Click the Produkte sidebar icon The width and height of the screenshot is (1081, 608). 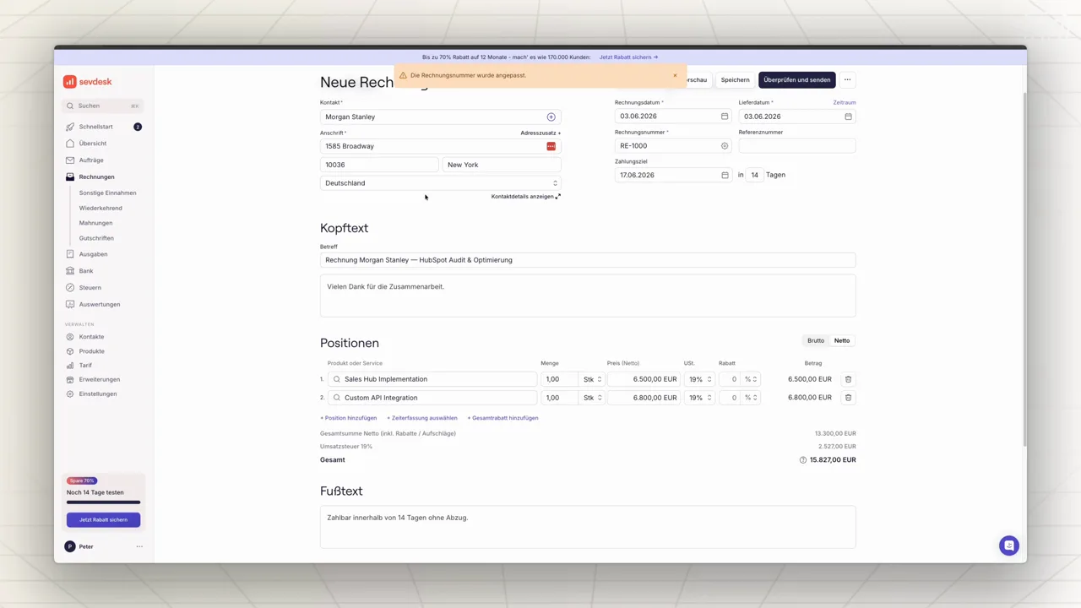click(70, 351)
